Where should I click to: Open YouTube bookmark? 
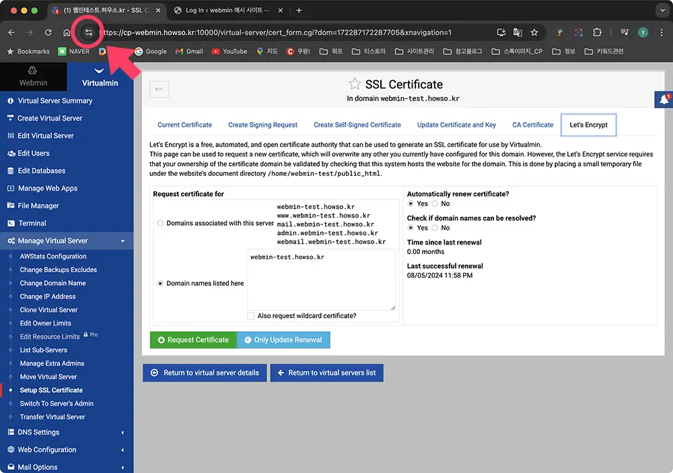pos(229,52)
